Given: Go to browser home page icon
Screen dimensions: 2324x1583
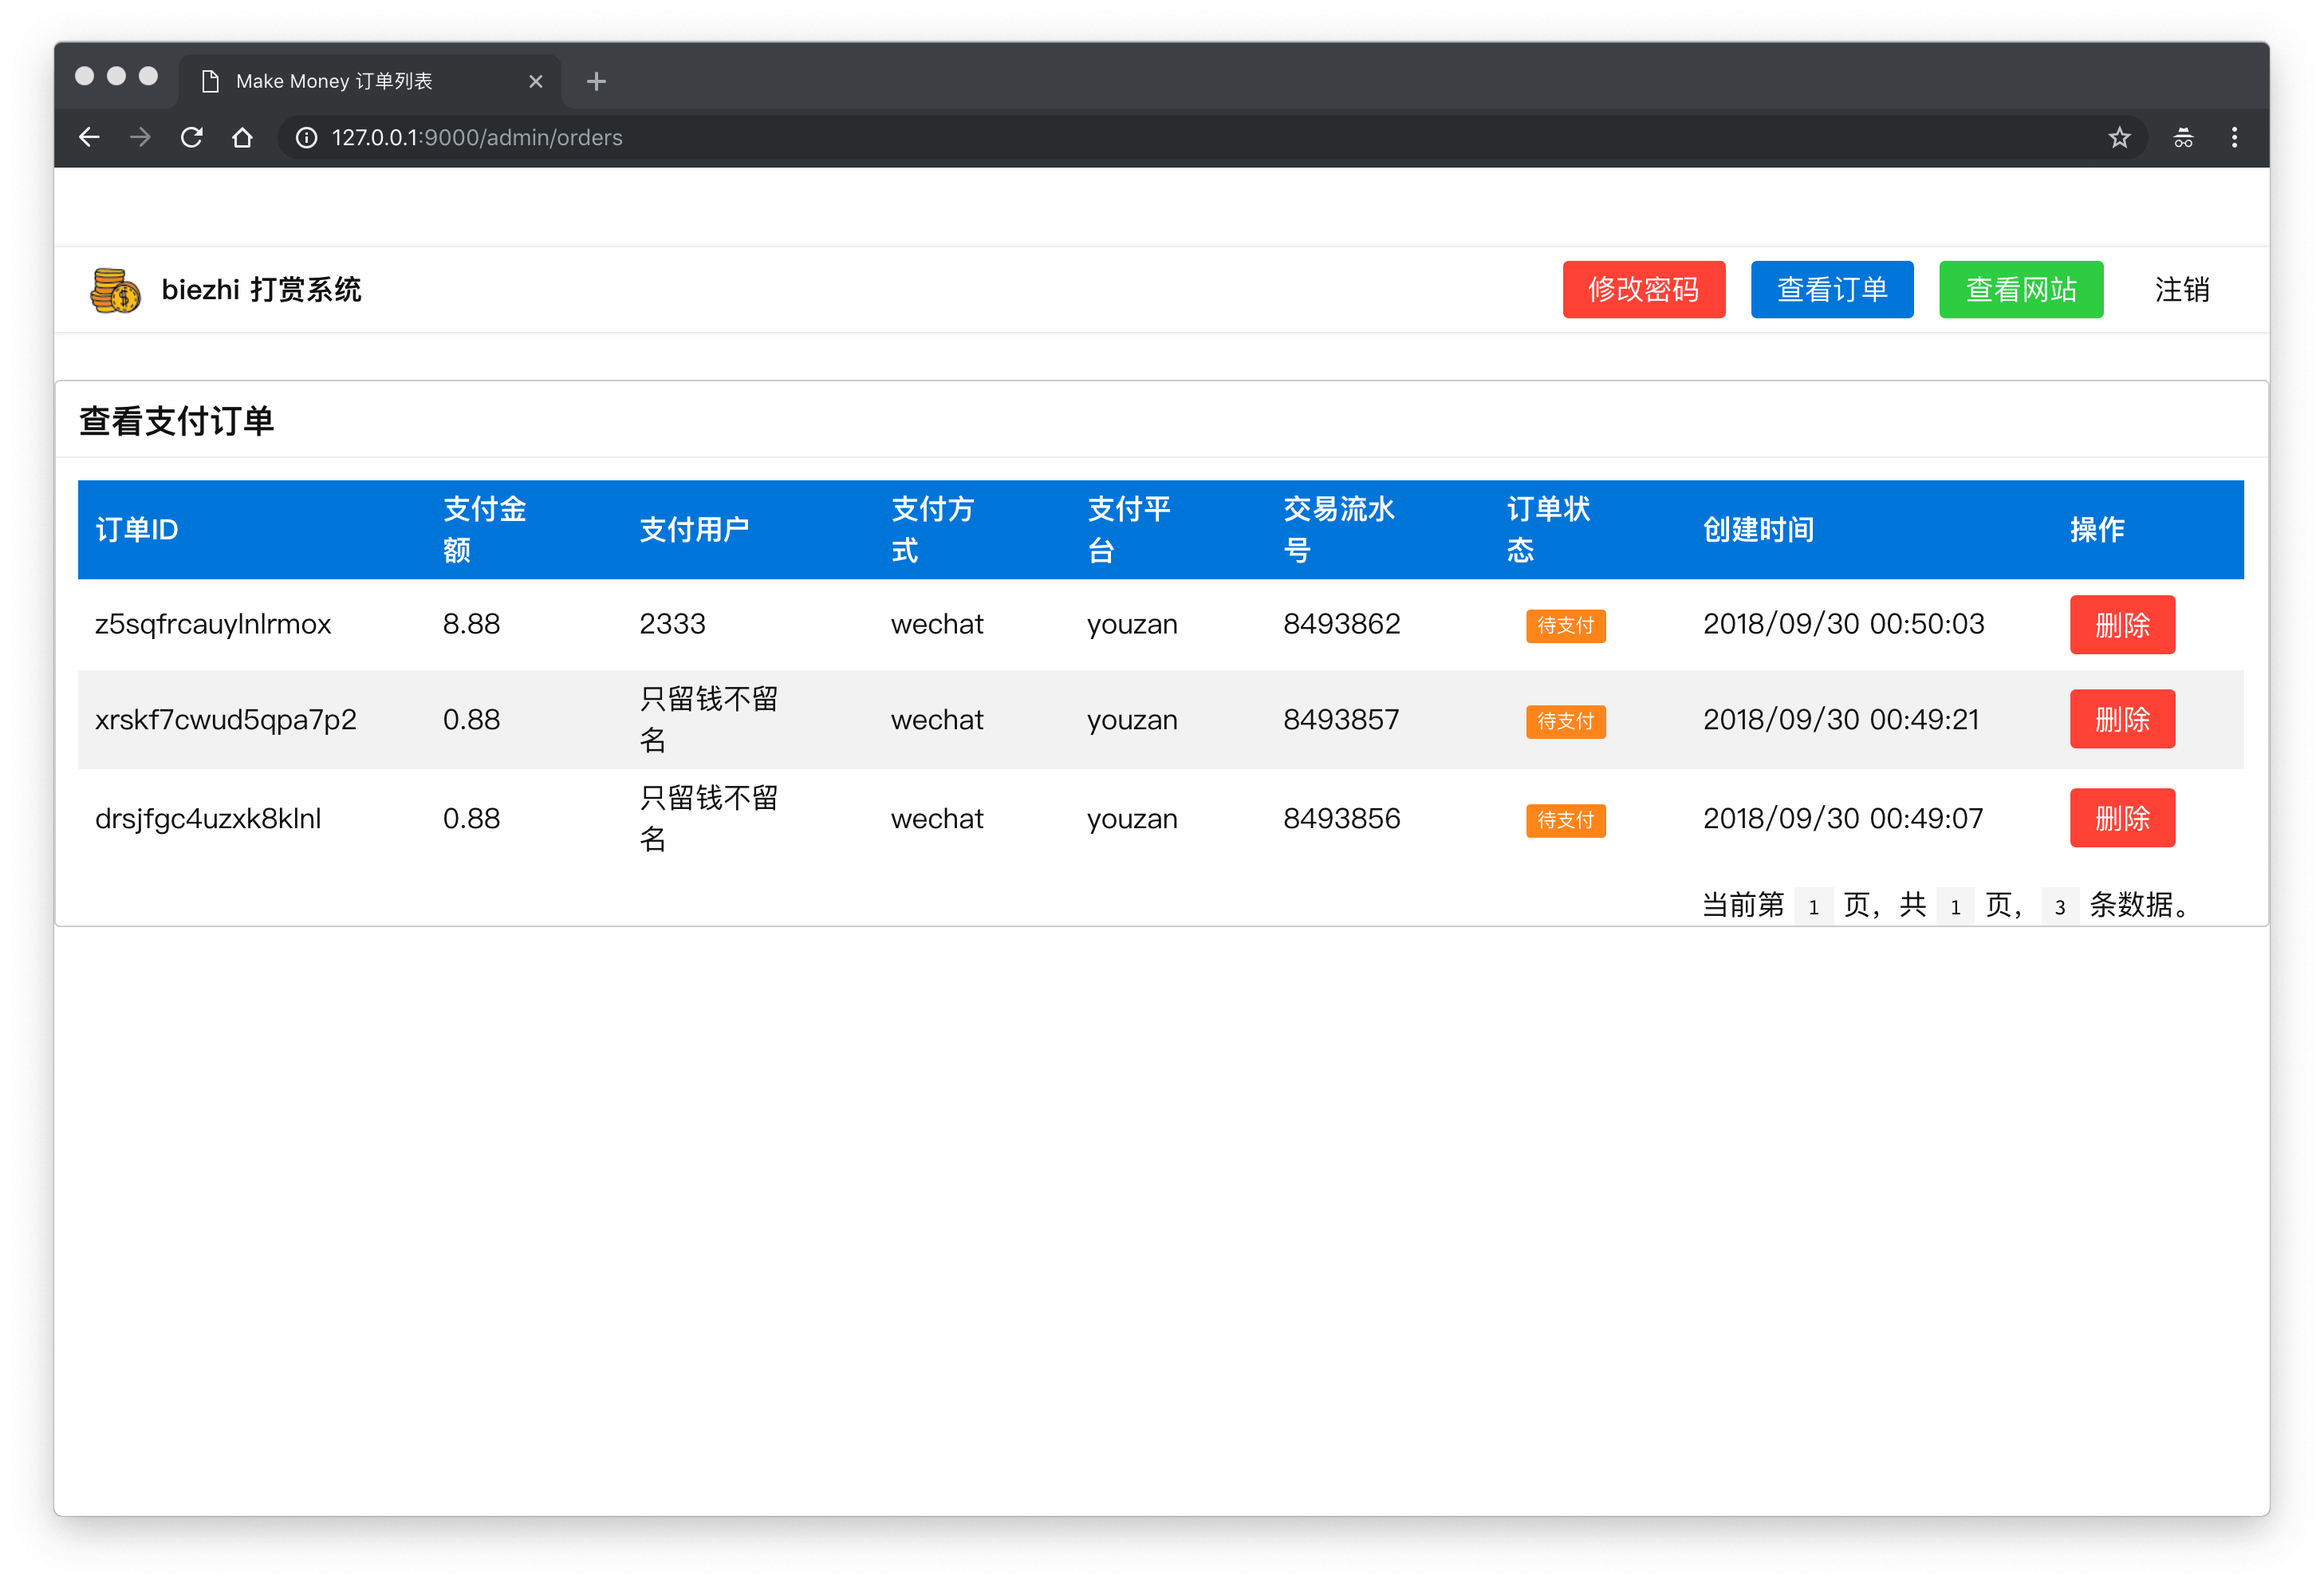Looking at the screenshot, I should point(242,137).
